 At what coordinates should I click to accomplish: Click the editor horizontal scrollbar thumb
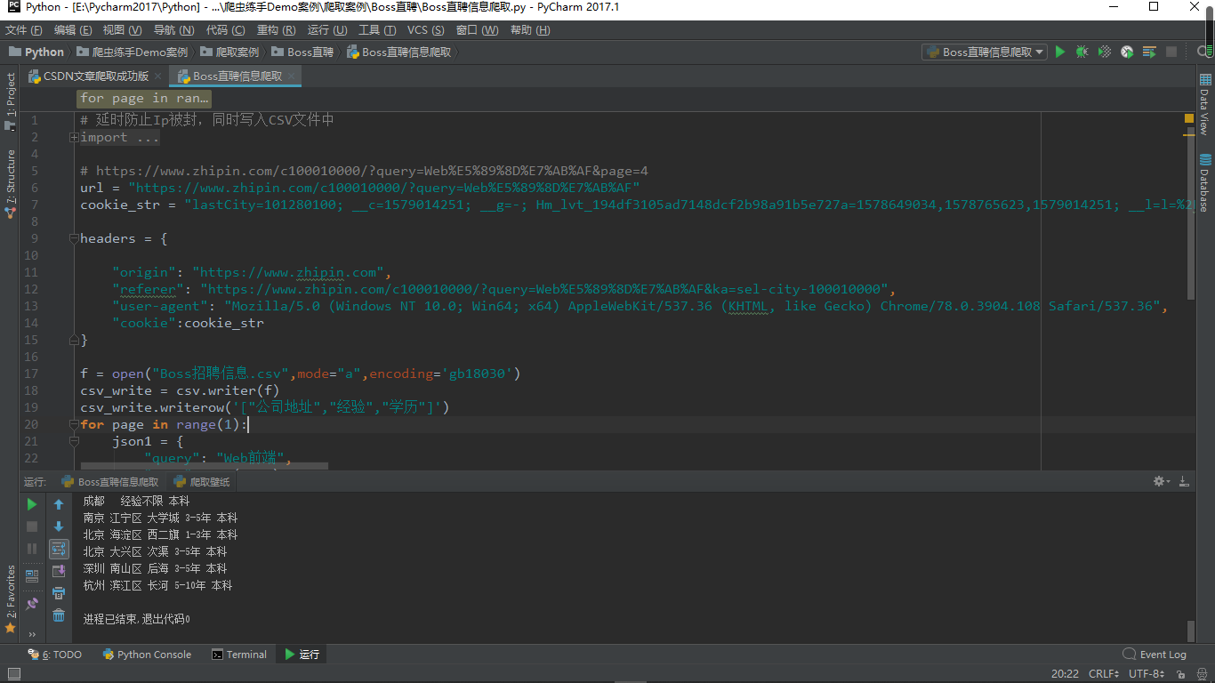pos(204,465)
